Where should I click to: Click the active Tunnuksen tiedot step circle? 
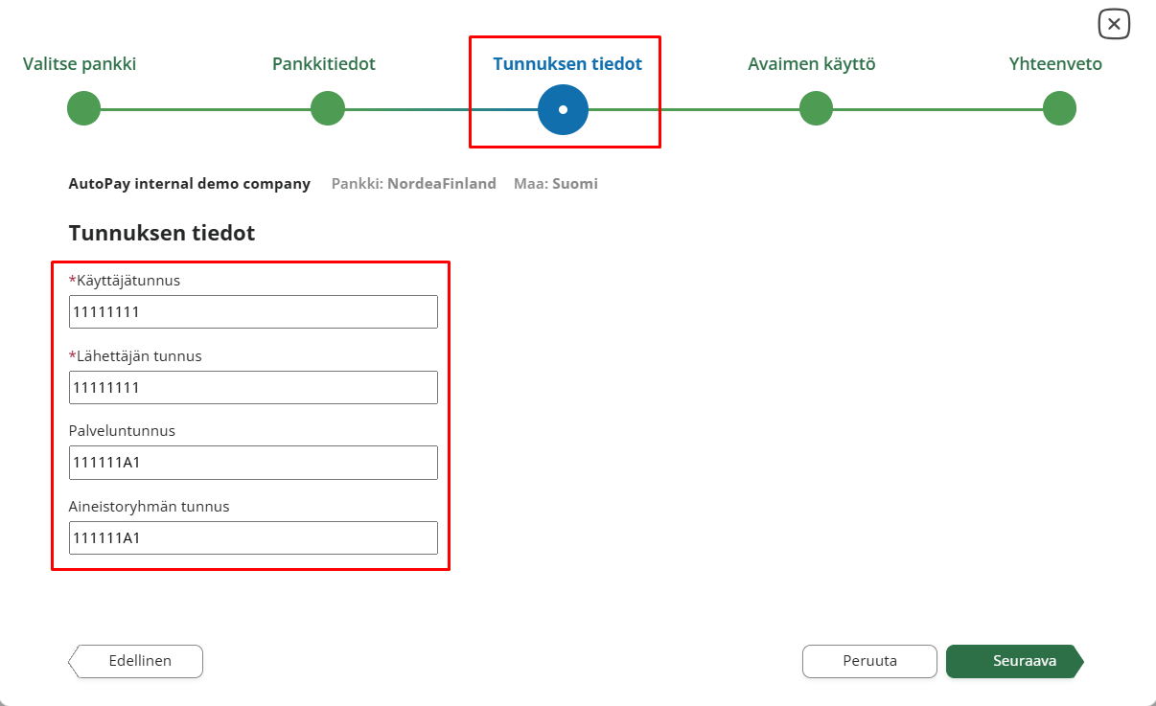[x=563, y=109]
